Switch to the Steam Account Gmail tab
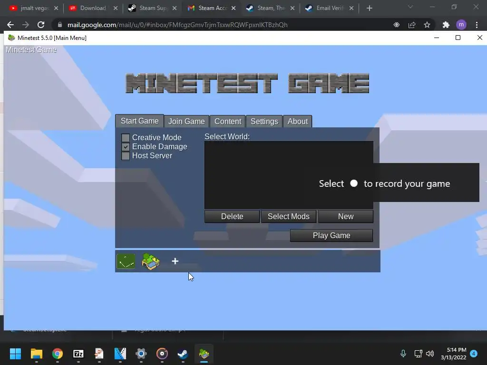Image resolution: width=487 pixels, height=365 pixels. pos(212,8)
